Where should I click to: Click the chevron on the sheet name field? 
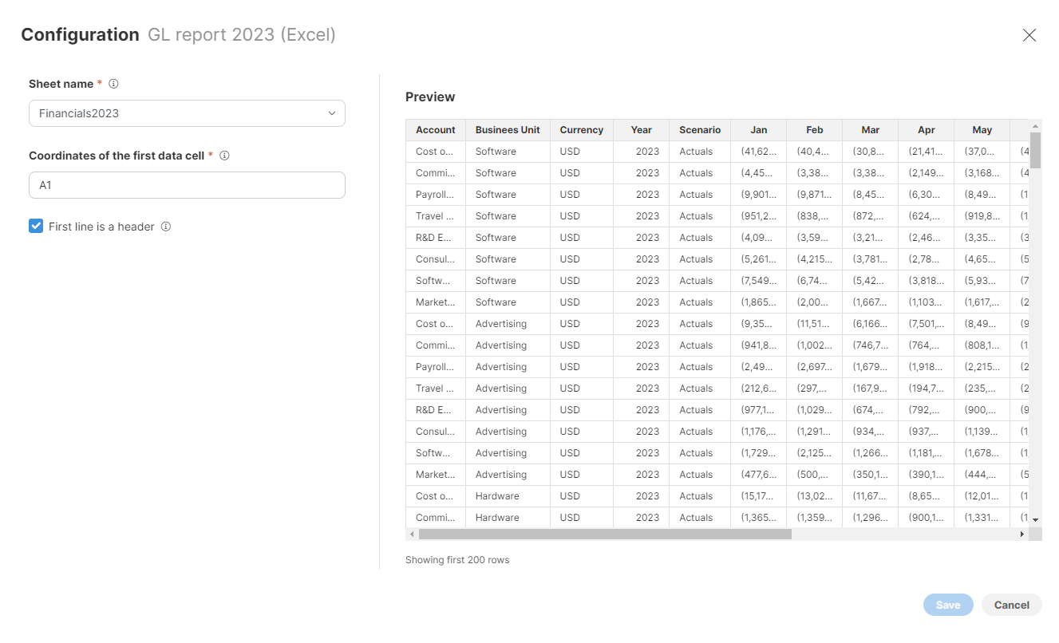(332, 113)
